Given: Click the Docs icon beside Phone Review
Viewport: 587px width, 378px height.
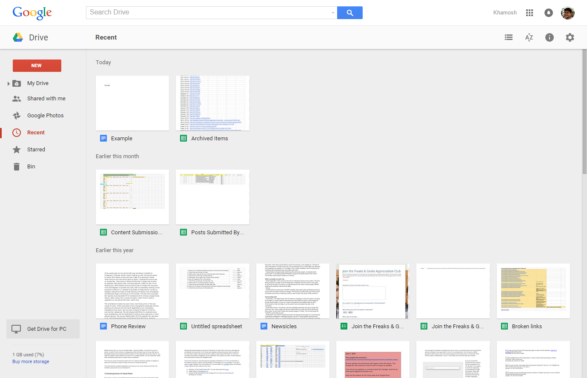Looking at the screenshot, I should click(103, 326).
